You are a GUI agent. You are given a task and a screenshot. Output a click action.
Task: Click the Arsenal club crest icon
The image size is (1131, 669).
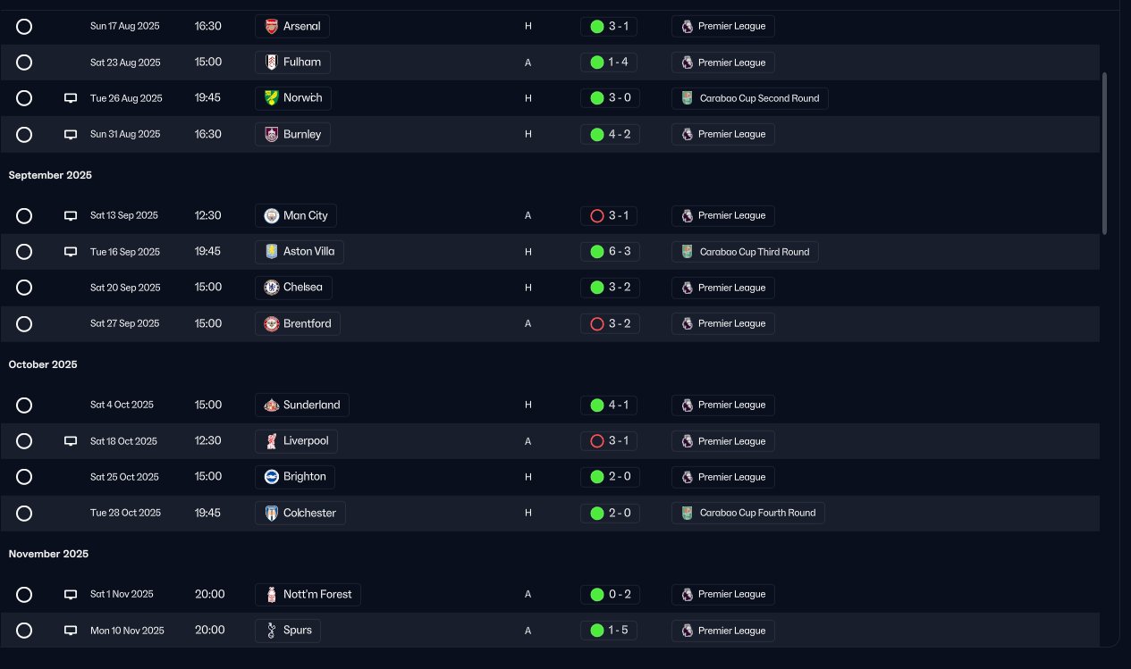[272, 27]
